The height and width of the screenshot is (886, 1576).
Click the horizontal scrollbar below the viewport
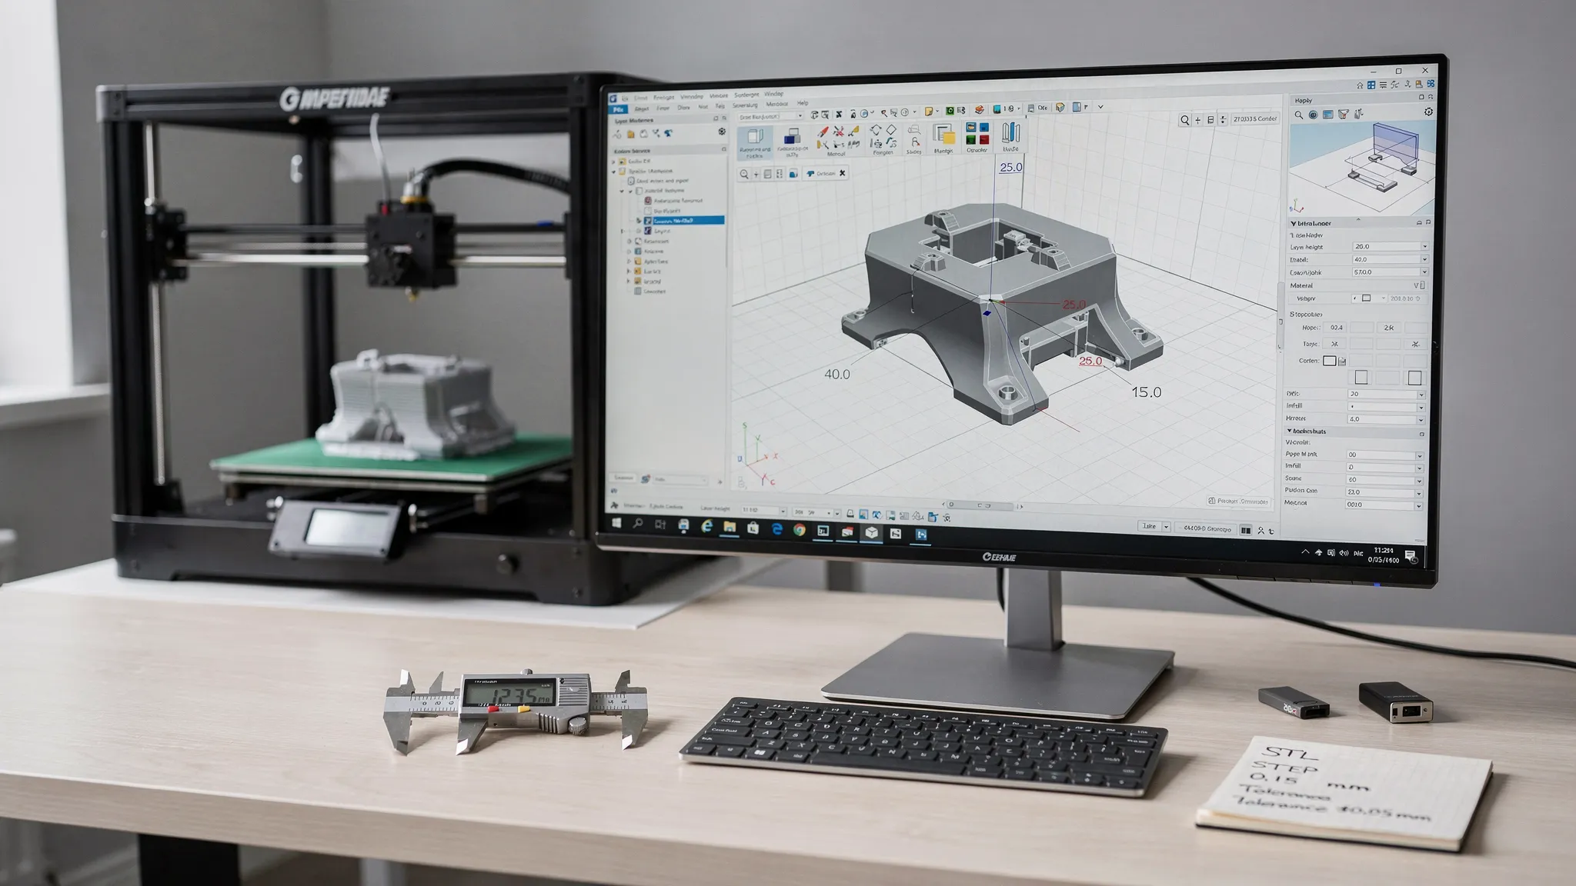click(980, 505)
